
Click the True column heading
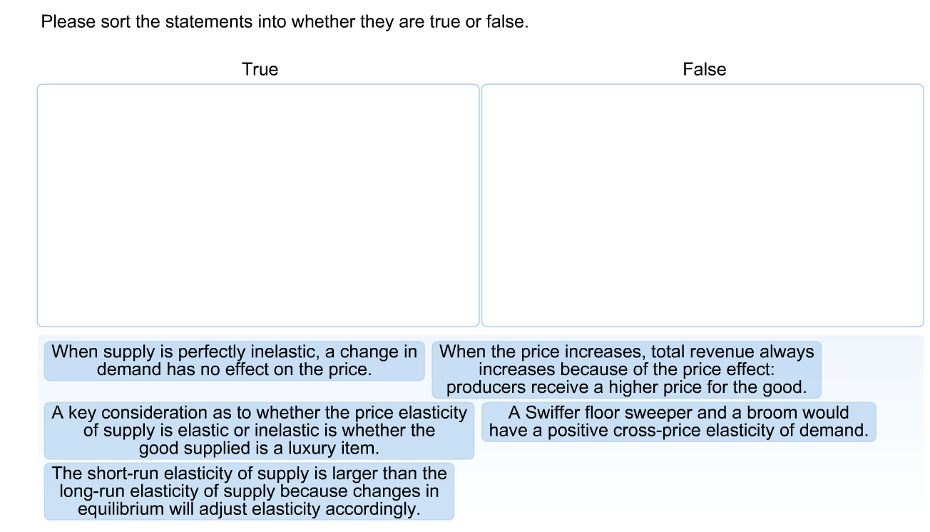pos(260,69)
